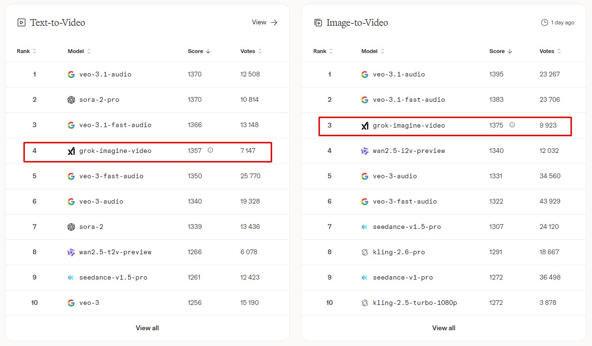Click xAI logo beside grok-imagine-video in Text-to-Video
This screenshot has width=592, height=346.
pyautogui.click(x=71, y=151)
